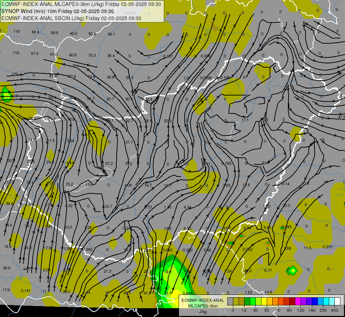Image resolution: width=345 pixels, height=317 pixels.
Task: Click the map value 0.106
Action: tap(225, 77)
